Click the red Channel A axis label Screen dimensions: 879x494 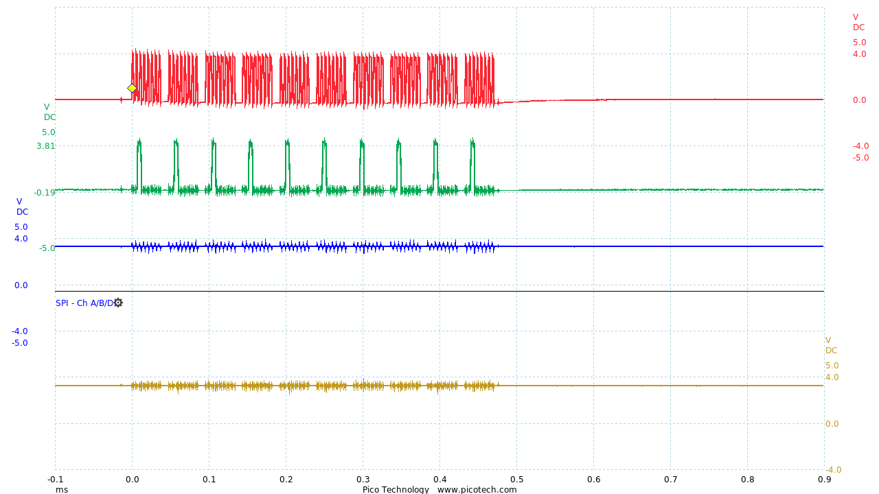(856, 22)
